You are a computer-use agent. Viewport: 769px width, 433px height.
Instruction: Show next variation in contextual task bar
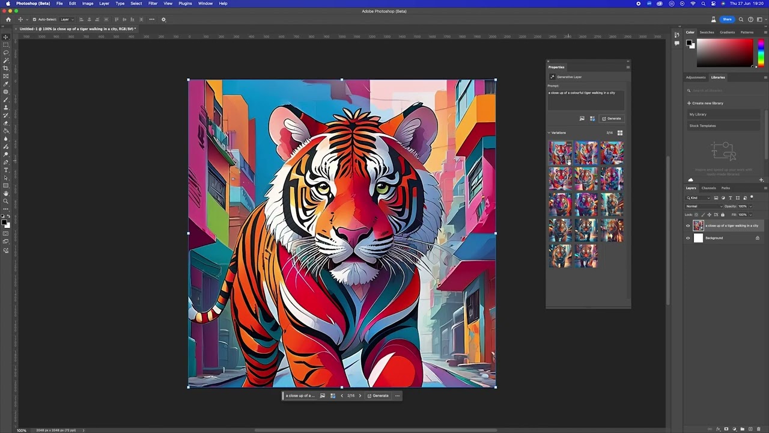click(360, 396)
